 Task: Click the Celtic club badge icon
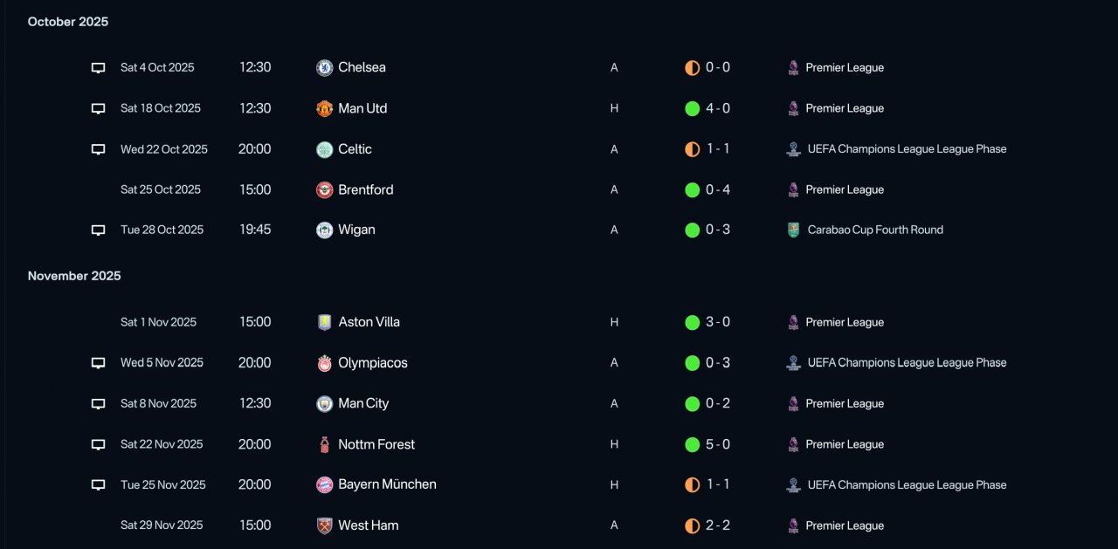(324, 149)
